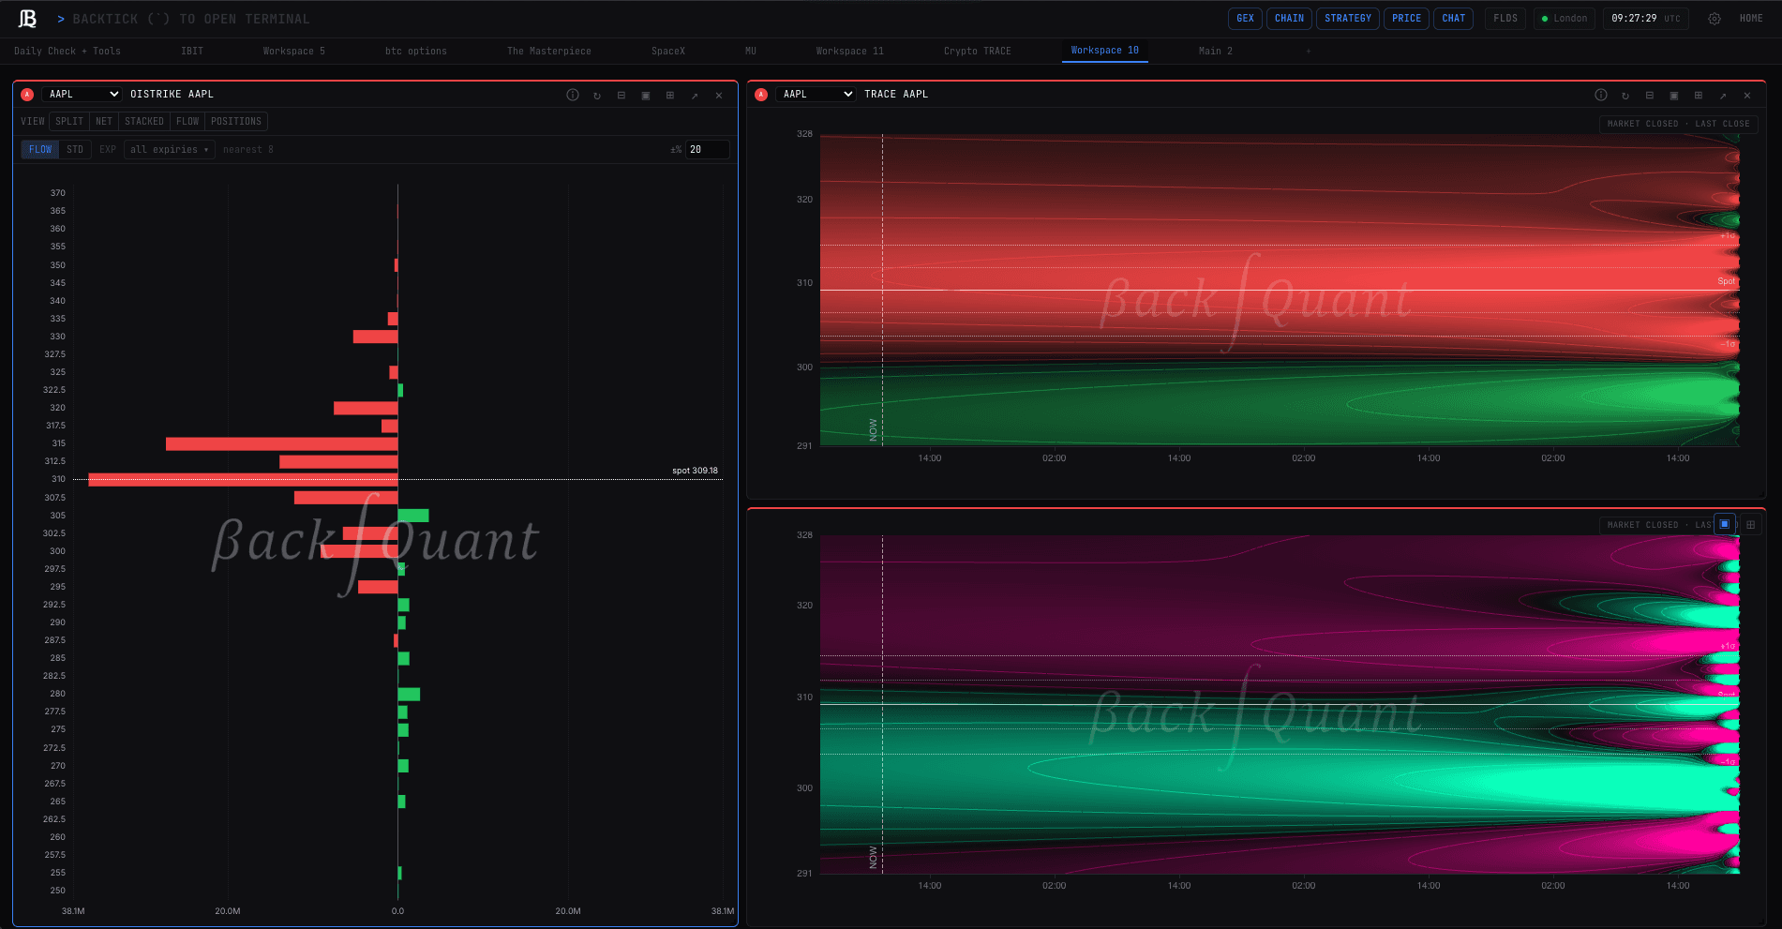
Task: Click the red A badge in TRACE panel
Action: [761, 95]
